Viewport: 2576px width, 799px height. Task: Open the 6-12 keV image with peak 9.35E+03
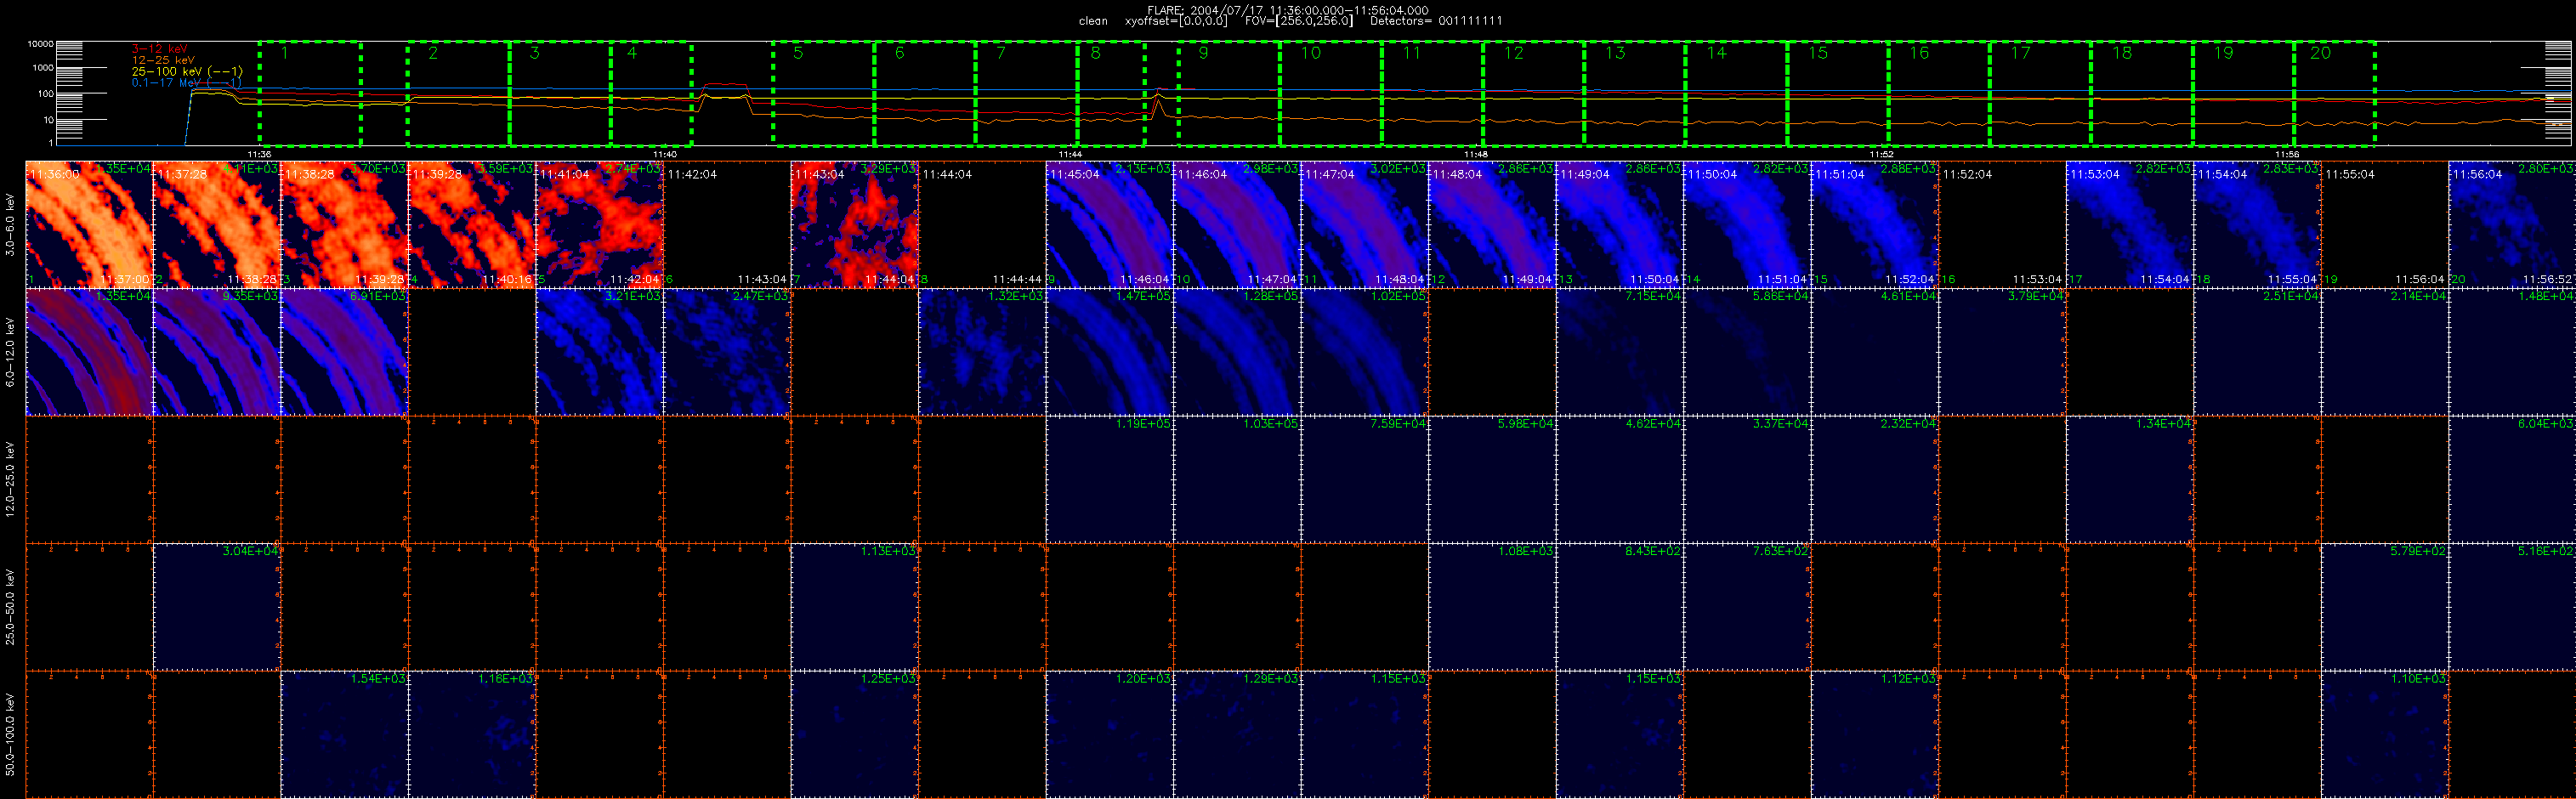click(217, 352)
